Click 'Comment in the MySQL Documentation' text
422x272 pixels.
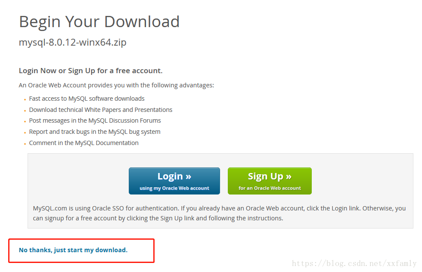84,143
